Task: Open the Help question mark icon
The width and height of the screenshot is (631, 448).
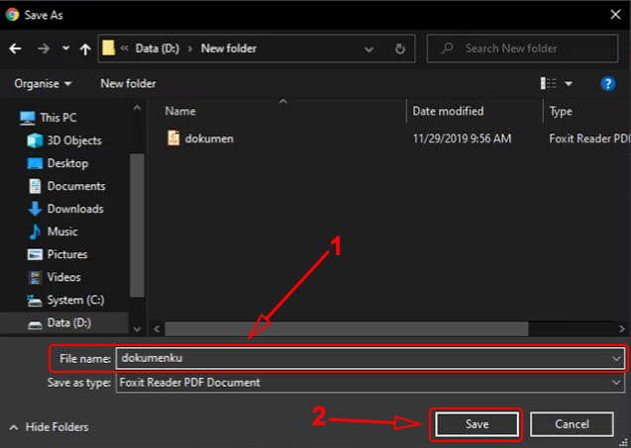Action: 608,84
